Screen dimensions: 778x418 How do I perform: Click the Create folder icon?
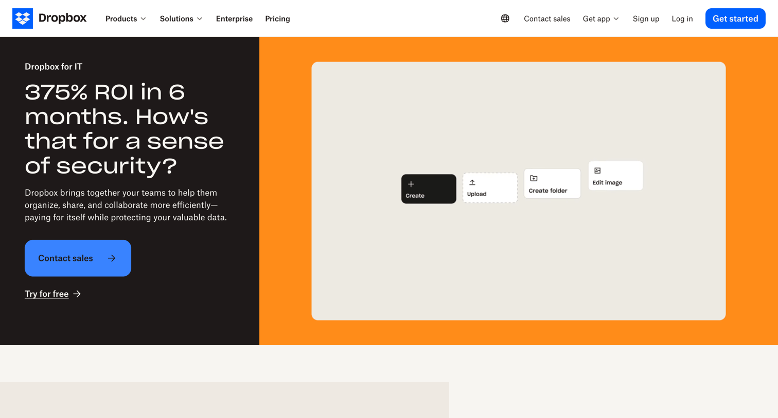(534, 178)
